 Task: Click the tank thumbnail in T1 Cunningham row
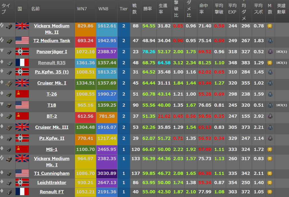[9, 174]
